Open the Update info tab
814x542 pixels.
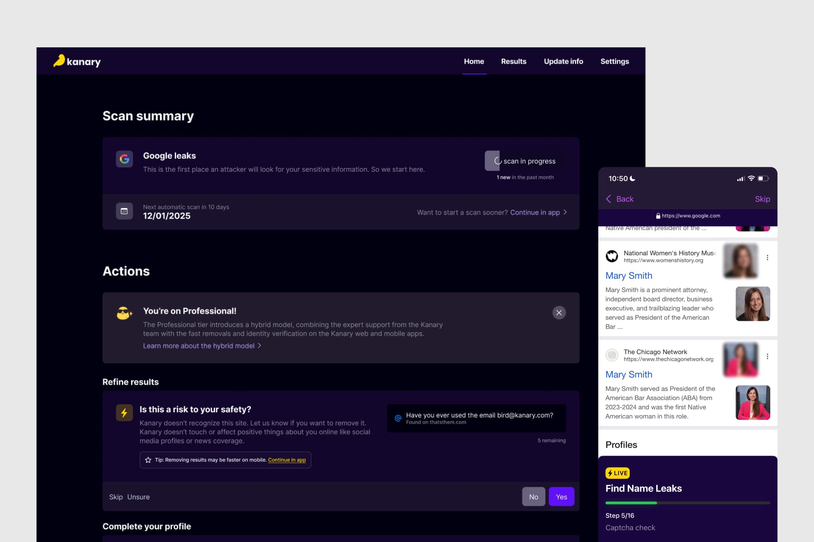click(563, 61)
